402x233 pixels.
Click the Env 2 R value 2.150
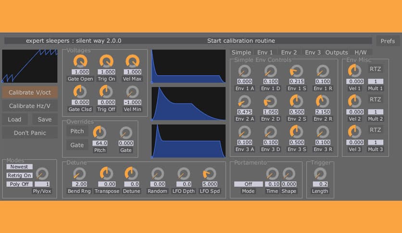(x=323, y=112)
